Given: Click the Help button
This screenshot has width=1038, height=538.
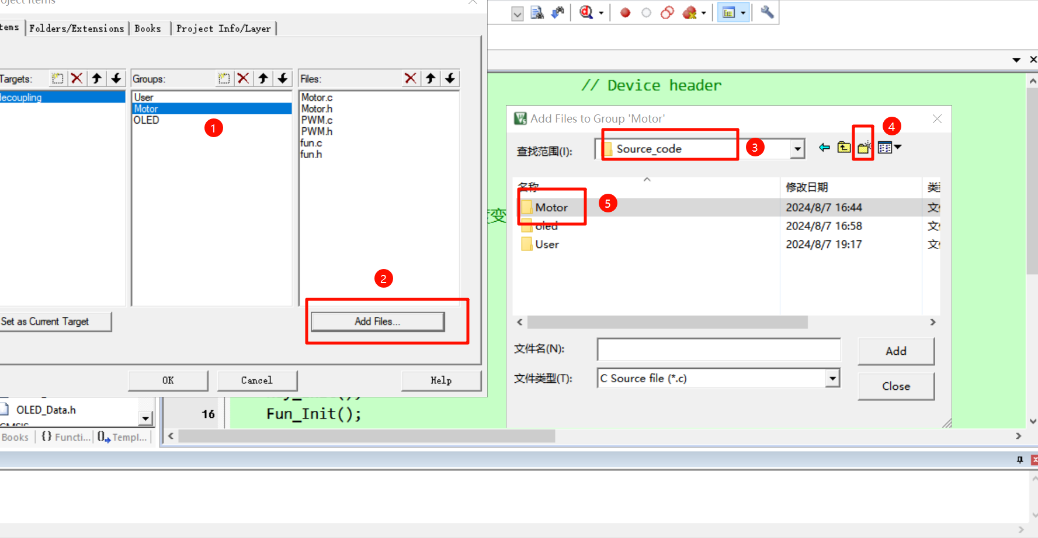Looking at the screenshot, I should 441,380.
